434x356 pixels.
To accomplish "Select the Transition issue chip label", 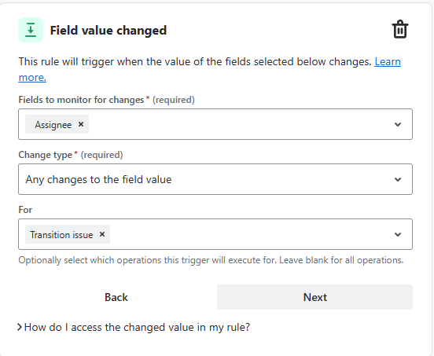I will pyautogui.click(x=61, y=235).
